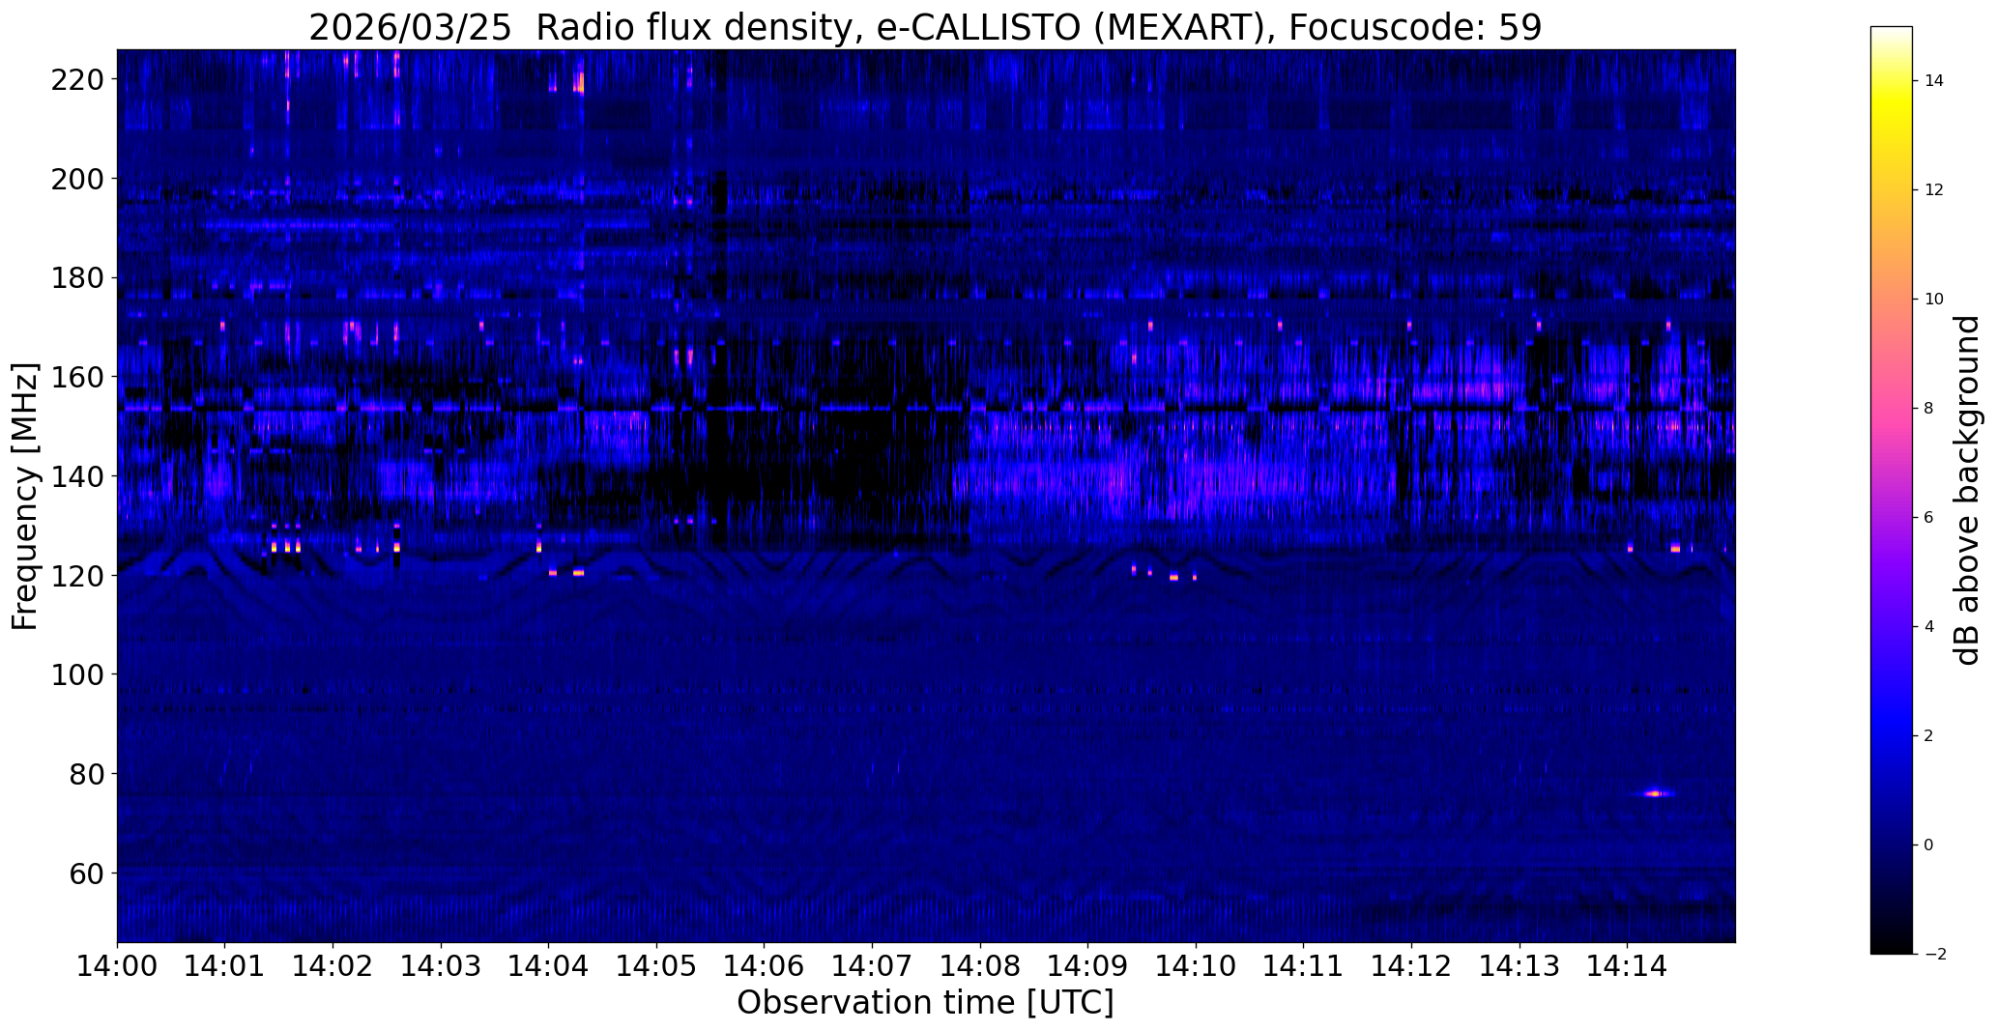This screenshot has width=1997, height=1031.
Task: Click the 180 MHz frequency tick label
Action: coord(77,278)
